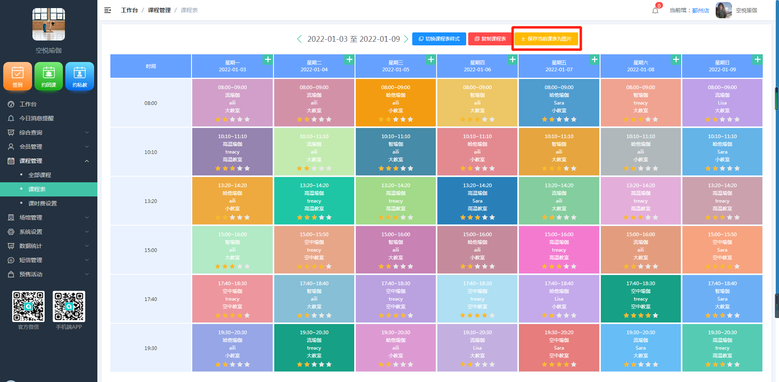Click the 数据统计 chart icon
The width and height of the screenshot is (779, 382).
point(11,246)
